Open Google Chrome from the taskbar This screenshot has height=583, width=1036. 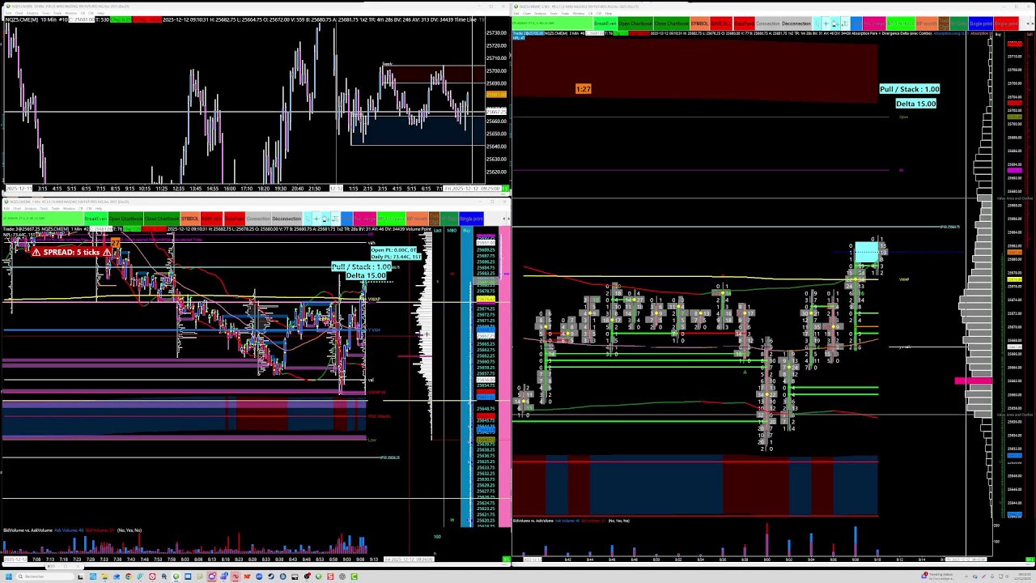[x=128, y=577]
